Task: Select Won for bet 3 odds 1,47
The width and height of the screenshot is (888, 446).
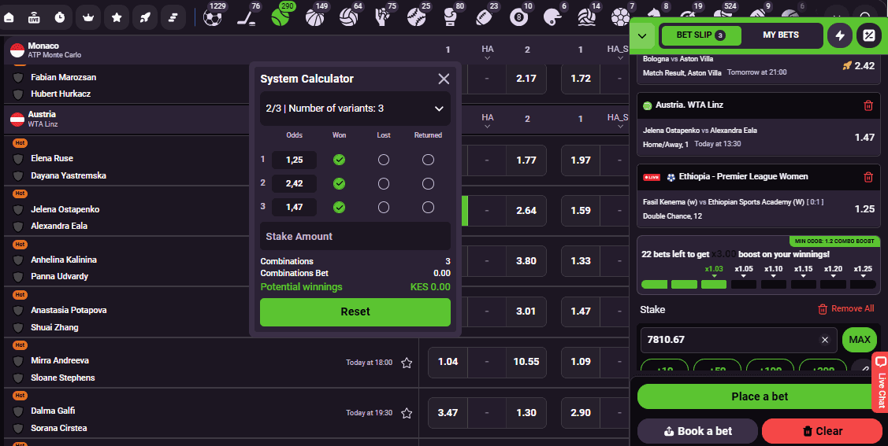Action: tap(340, 208)
